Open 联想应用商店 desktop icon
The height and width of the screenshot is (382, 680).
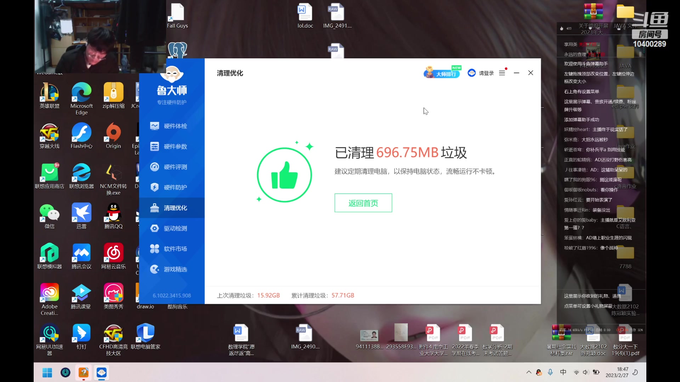click(x=50, y=176)
